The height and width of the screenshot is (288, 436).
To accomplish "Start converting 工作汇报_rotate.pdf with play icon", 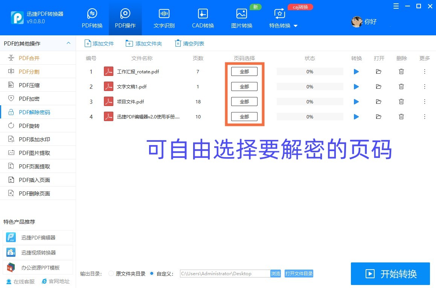I will pyautogui.click(x=356, y=72).
